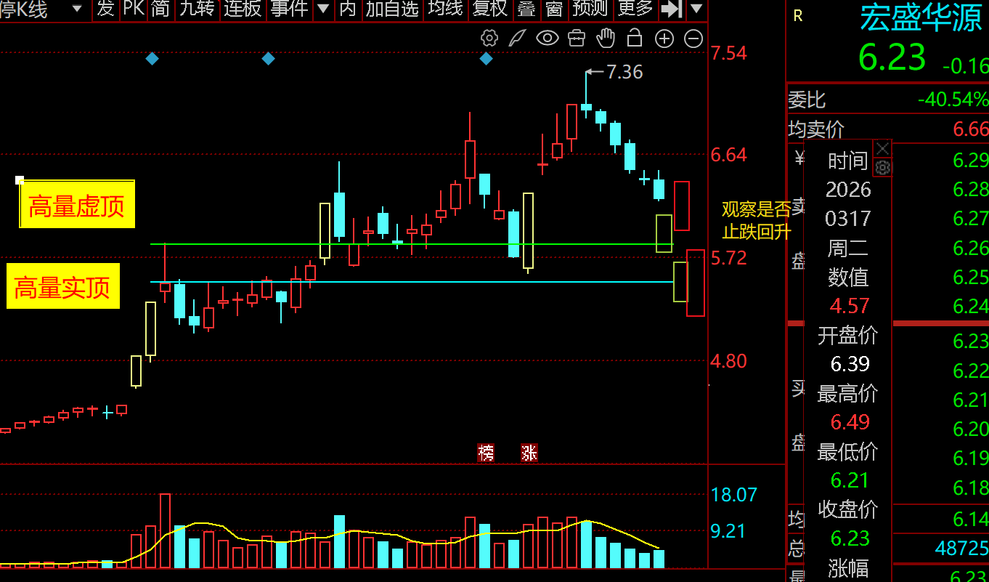This screenshot has width=989, height=582.
Task: Close the floating price info panel
Action: point(882,148)
